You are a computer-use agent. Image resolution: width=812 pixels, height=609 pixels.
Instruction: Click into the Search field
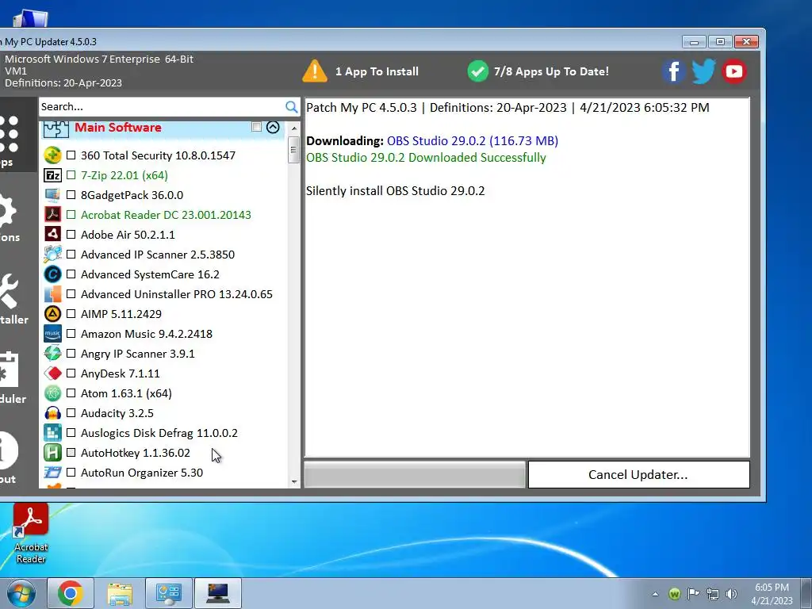pos(162,107)
